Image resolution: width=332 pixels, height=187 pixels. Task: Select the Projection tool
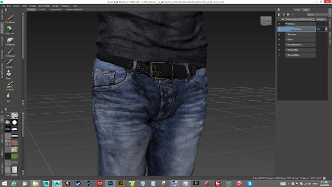click(x=10, y=30)
